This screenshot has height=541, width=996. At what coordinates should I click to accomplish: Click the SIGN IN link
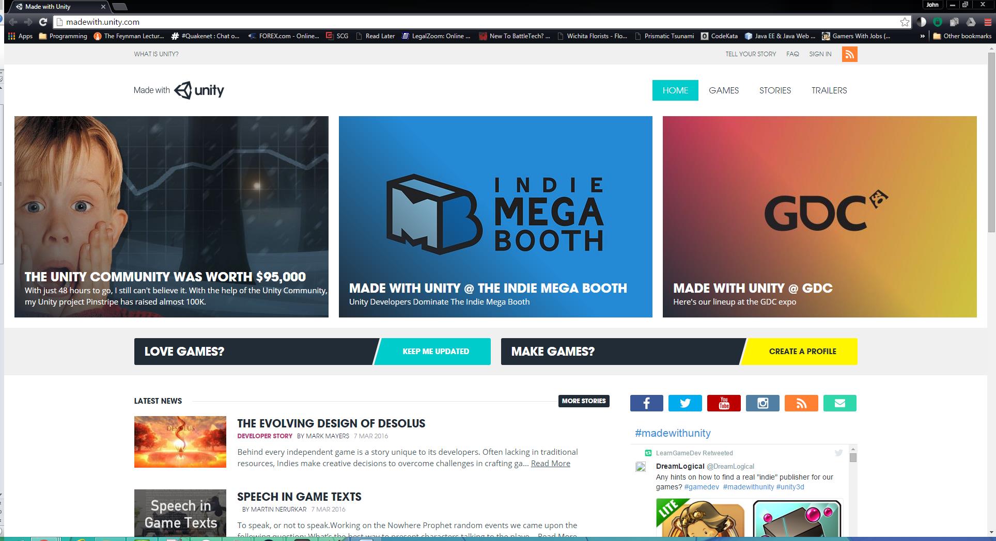click(820, 54)
